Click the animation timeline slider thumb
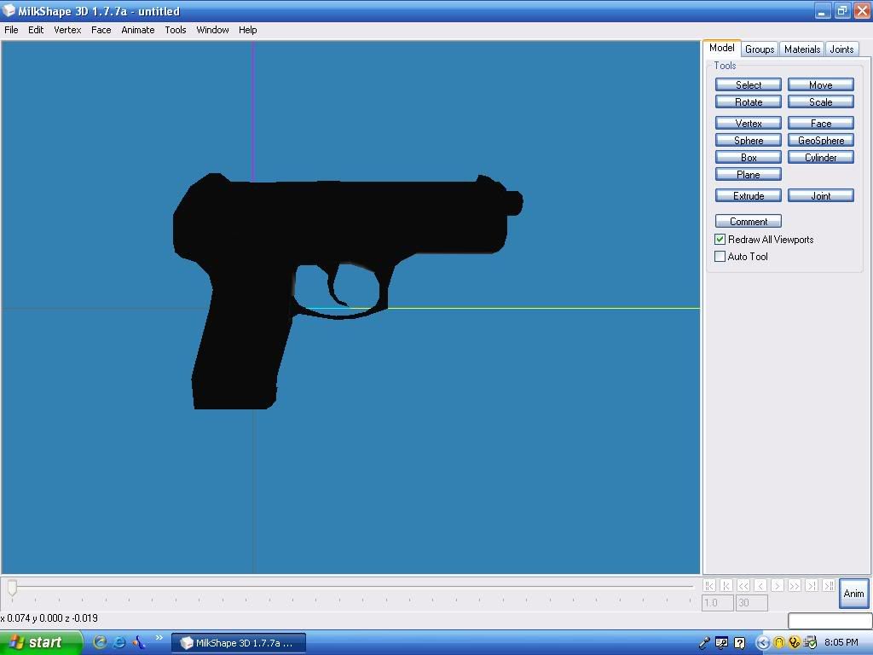Viewport: 873px width, 655px height. click(12, 587)
